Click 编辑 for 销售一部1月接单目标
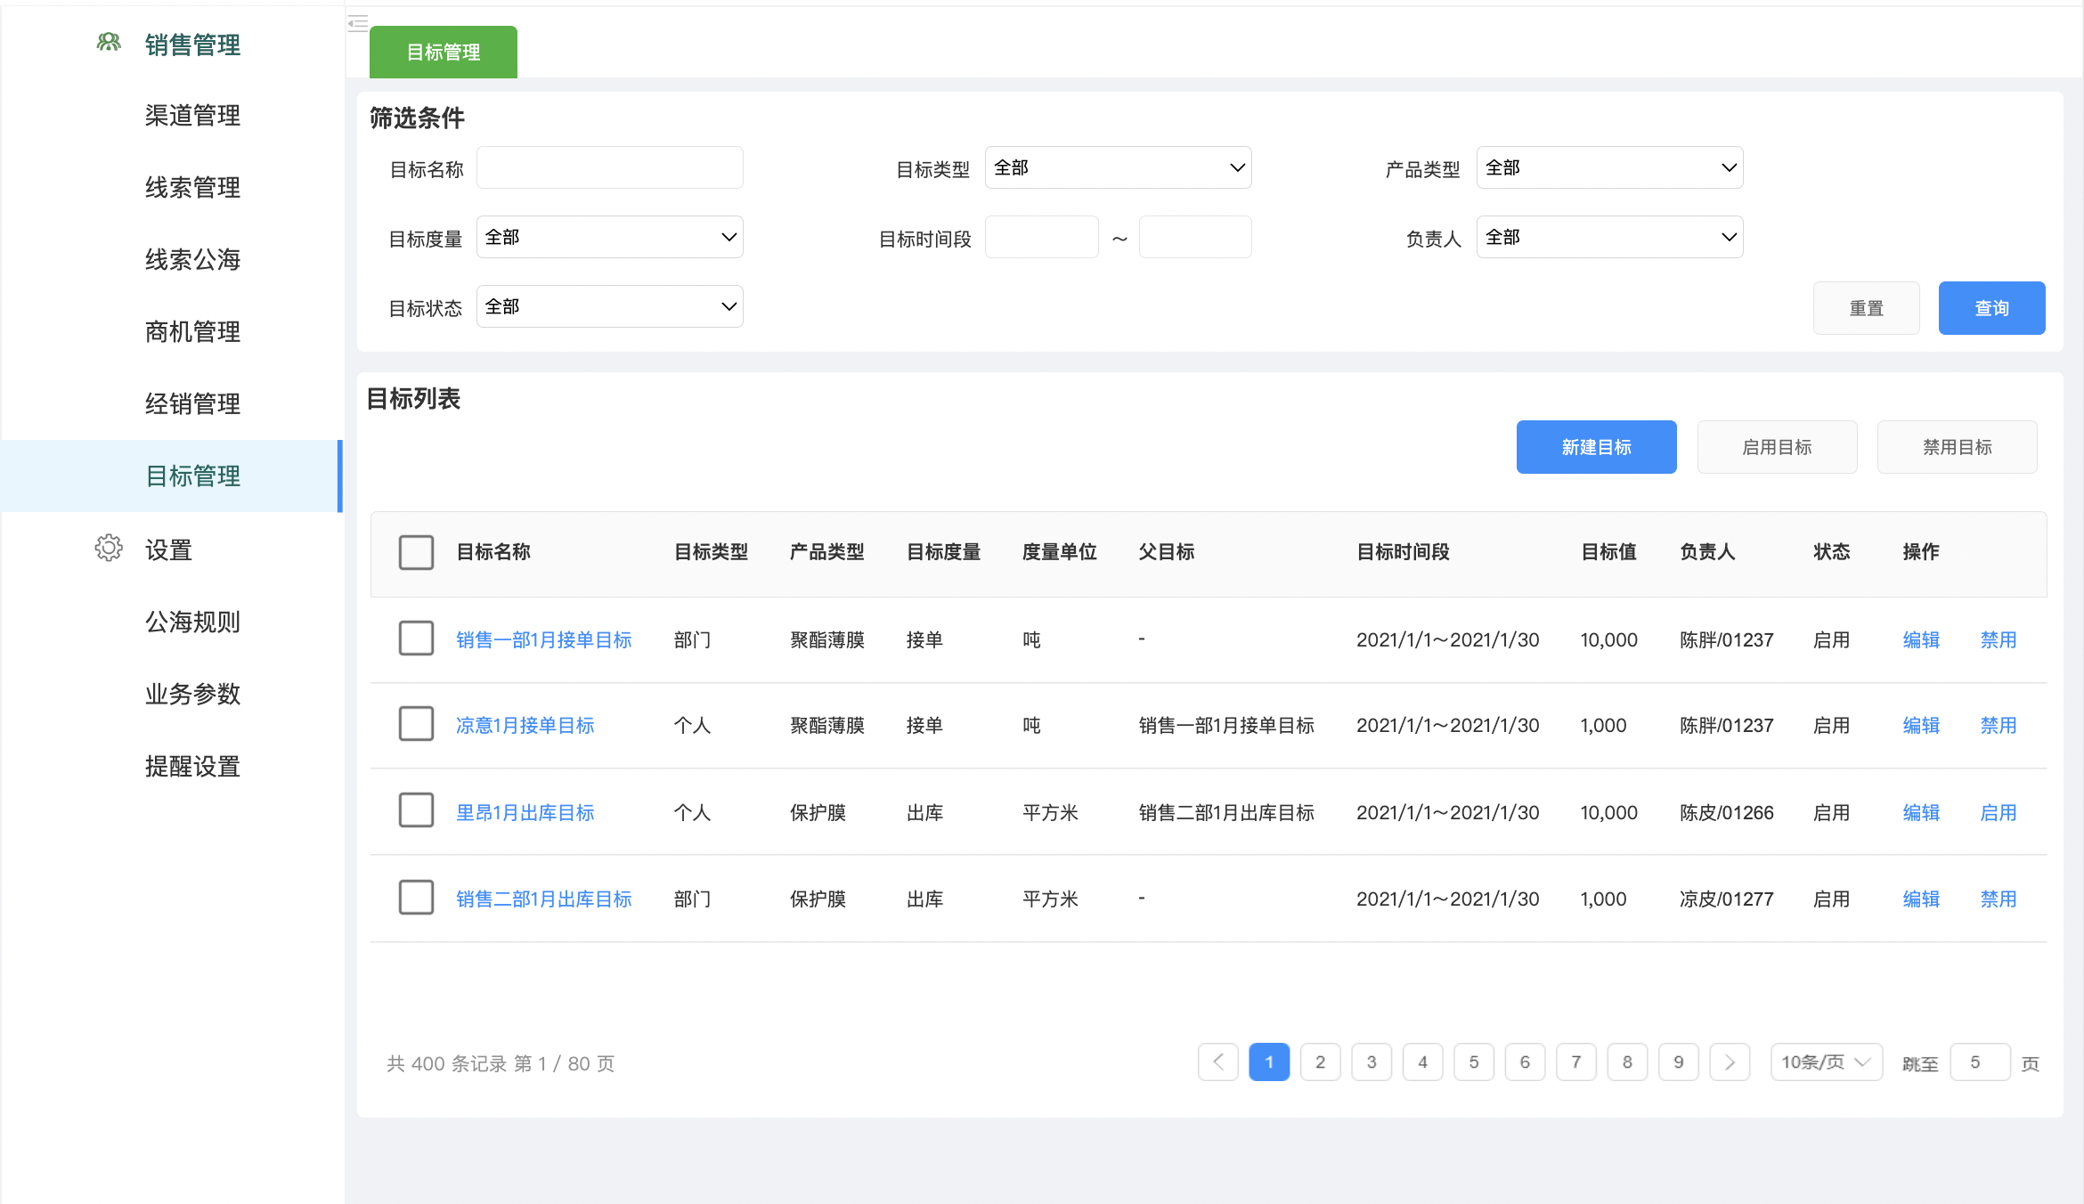The image size is (2084, 1204). click(x=1921, y=639)
